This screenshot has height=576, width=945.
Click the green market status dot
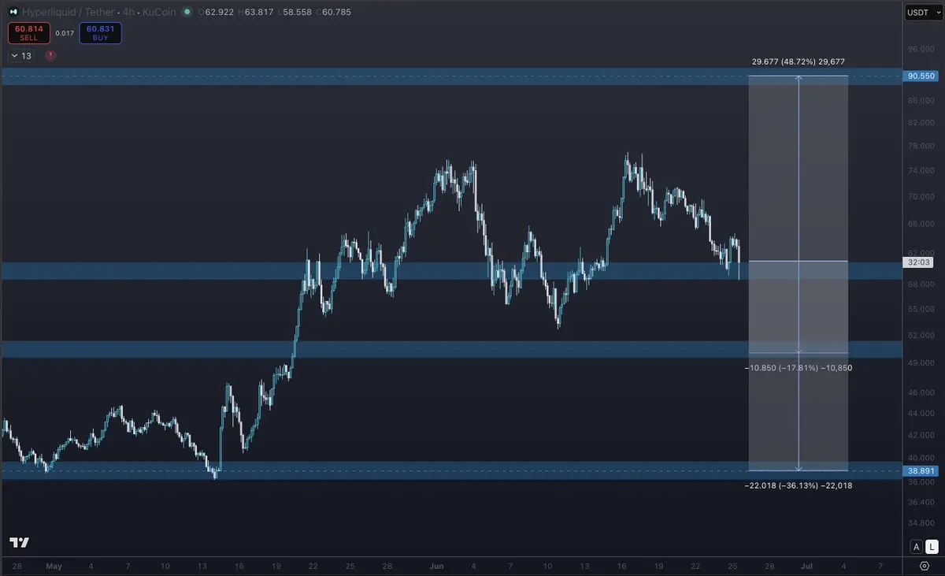[x=186, y=13]
